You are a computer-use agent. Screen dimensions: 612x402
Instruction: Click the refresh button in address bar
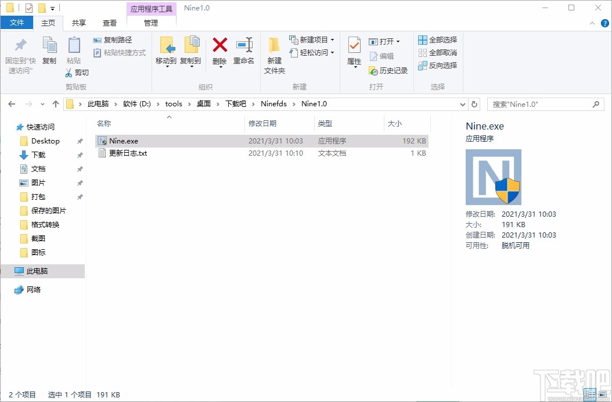[474, 103]
